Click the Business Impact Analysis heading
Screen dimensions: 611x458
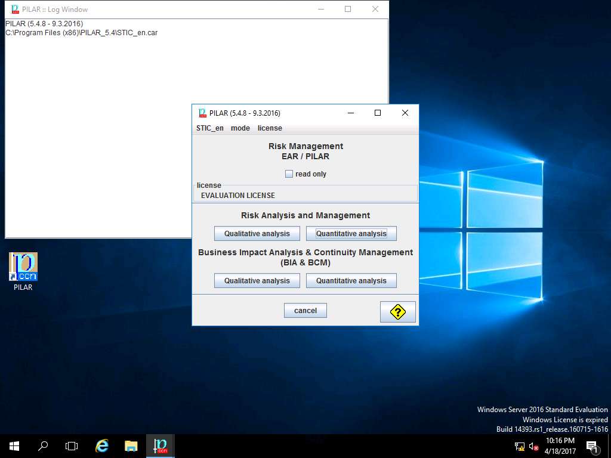[x=305, y=258]
